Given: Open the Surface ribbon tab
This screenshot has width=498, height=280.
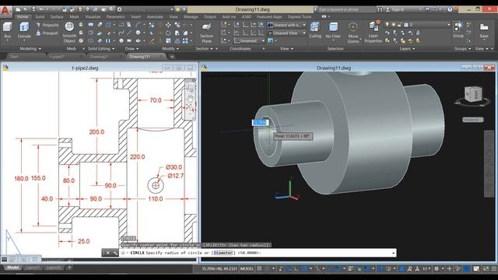Looking at the screenshot, I should pos(57,16).
